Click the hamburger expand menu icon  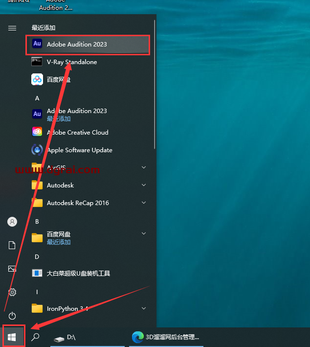[x=12, y=28]
